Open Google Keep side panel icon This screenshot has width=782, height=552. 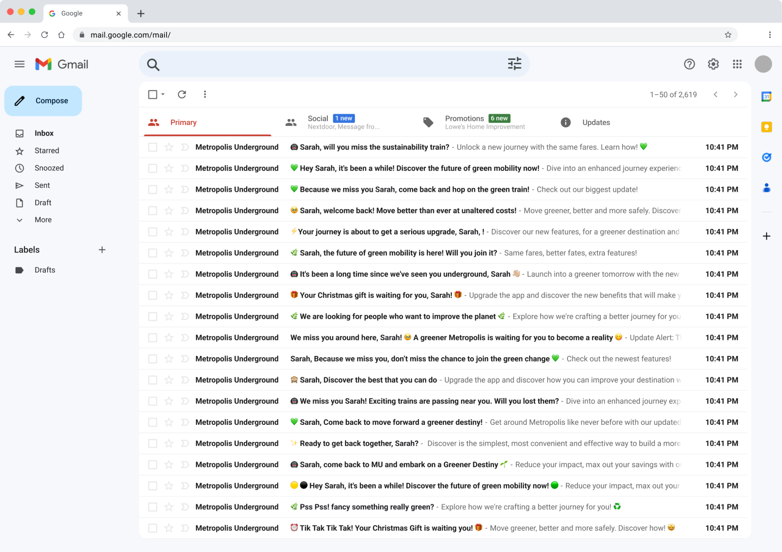click(x=766, y=127)
